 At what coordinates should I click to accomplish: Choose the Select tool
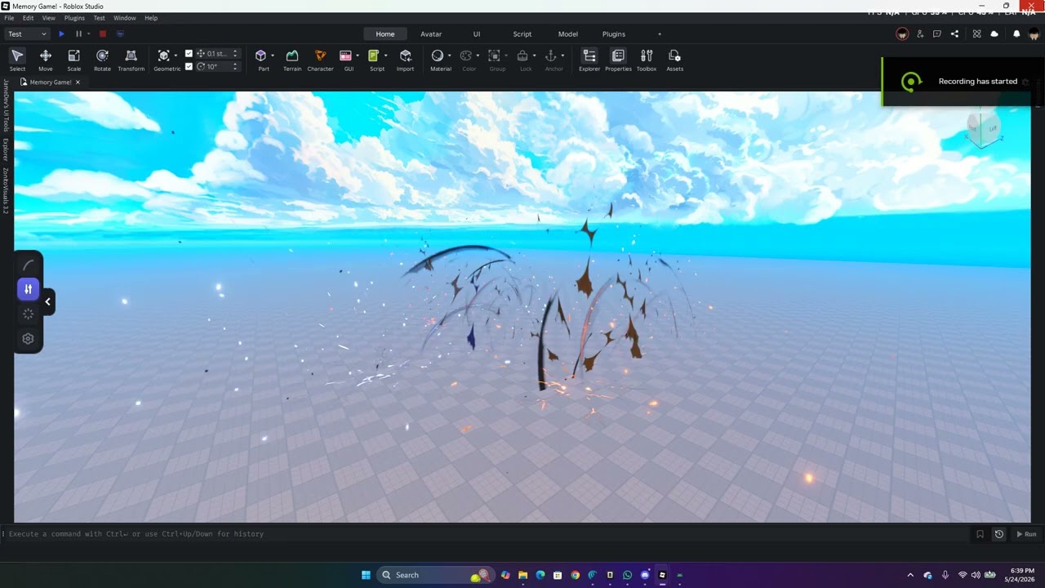(17, 60)
